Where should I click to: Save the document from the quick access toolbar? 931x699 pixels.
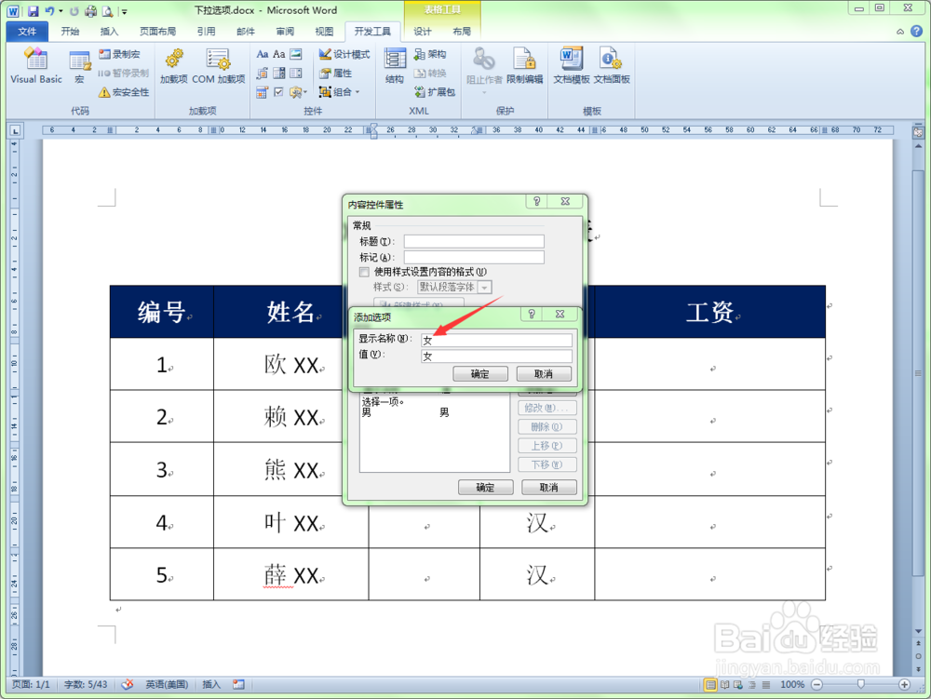pyautogui.click(x=34, y=10)
